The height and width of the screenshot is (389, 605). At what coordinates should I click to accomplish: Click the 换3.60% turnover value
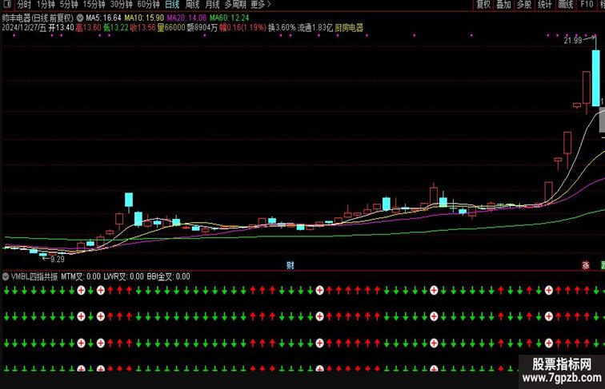282,28
